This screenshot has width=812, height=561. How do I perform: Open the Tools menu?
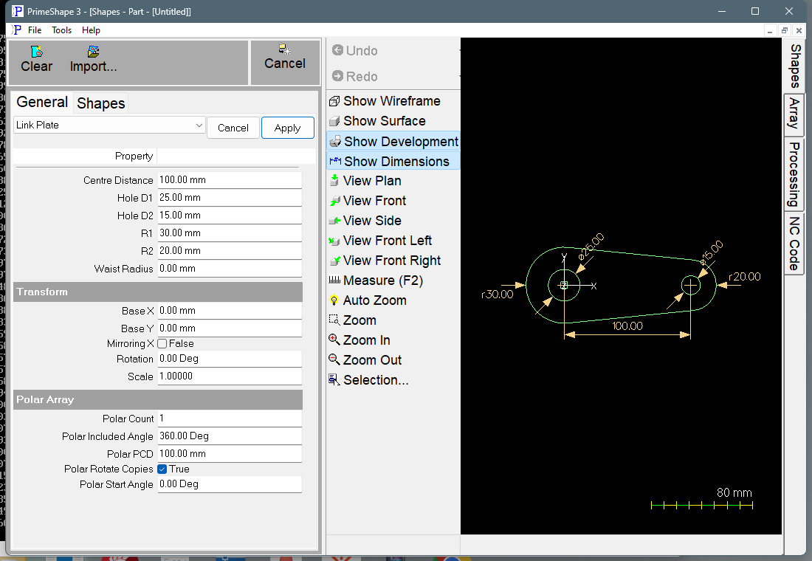61,30
